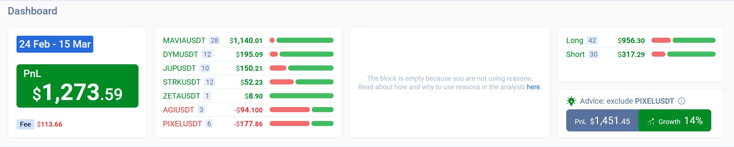Click the green PnL $1,273.59 box

click(78, 86)
